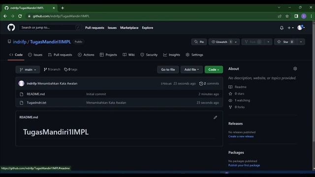Open the Wiki tab

click(129, 55)
